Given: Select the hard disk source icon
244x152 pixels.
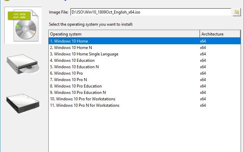Looking at the screenshot, I should tap(23, 103).
